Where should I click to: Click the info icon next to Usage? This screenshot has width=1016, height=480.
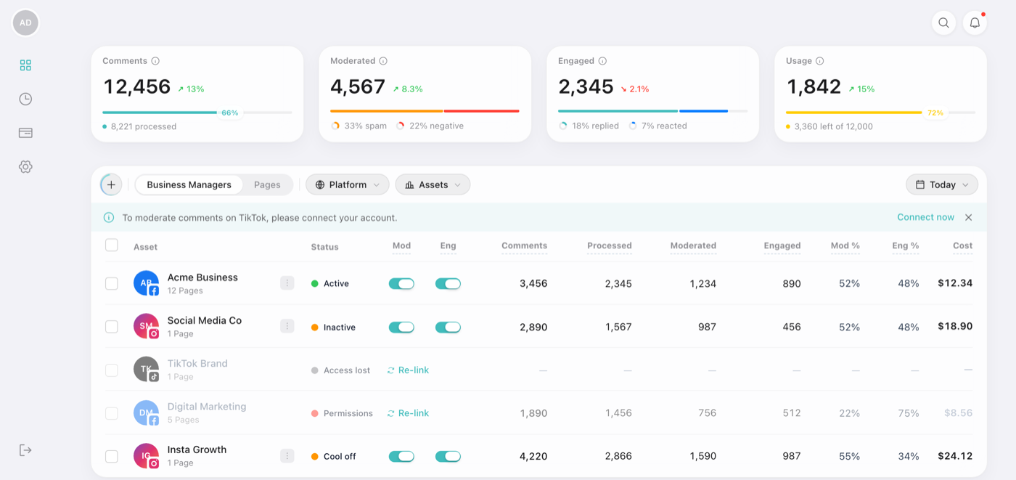pos(819,61)
